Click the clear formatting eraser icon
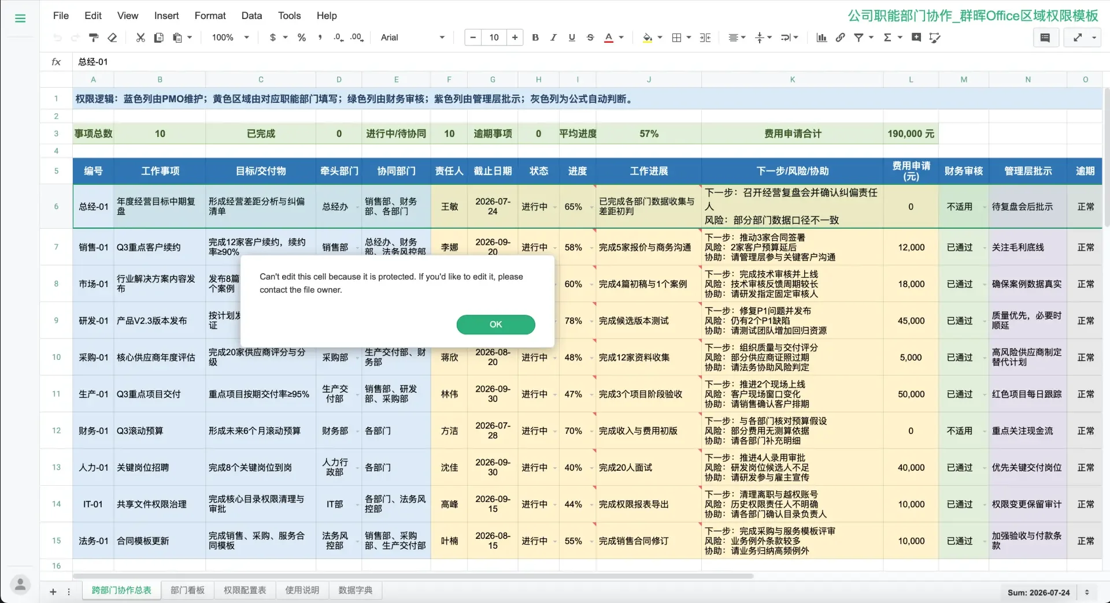The width and height of the screenshot is (1110, 603). 113,38
